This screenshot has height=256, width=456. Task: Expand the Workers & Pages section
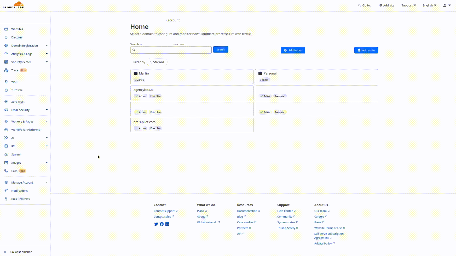[x=22, y=121]
